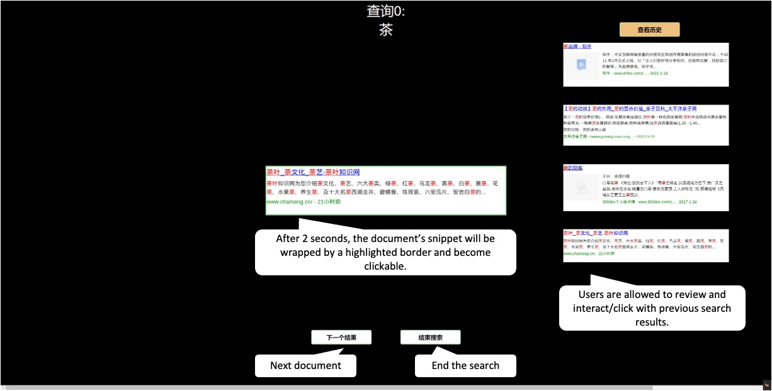Click the main snippet description text about 茶叶知识网

[382, 187]
